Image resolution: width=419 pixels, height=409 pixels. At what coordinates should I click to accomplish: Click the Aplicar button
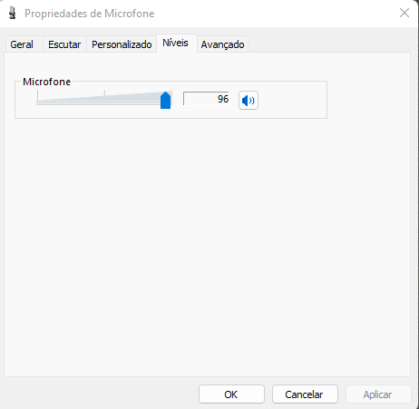[x=378, y=394]
